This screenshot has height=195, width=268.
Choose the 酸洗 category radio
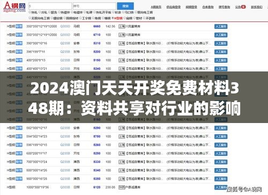click(x=49, y=12)
